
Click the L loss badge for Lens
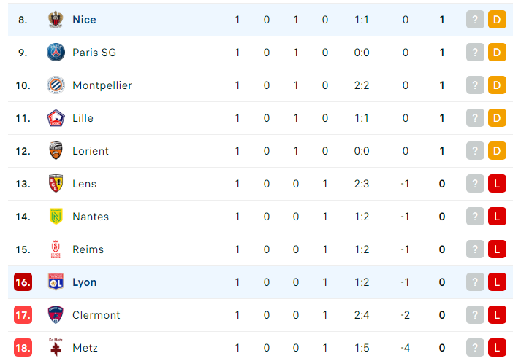497,184
